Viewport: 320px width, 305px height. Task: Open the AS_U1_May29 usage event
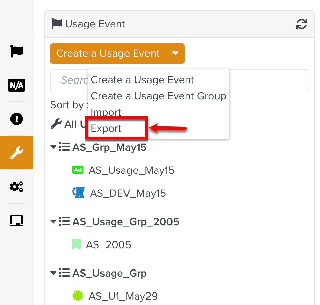(123, 296)
